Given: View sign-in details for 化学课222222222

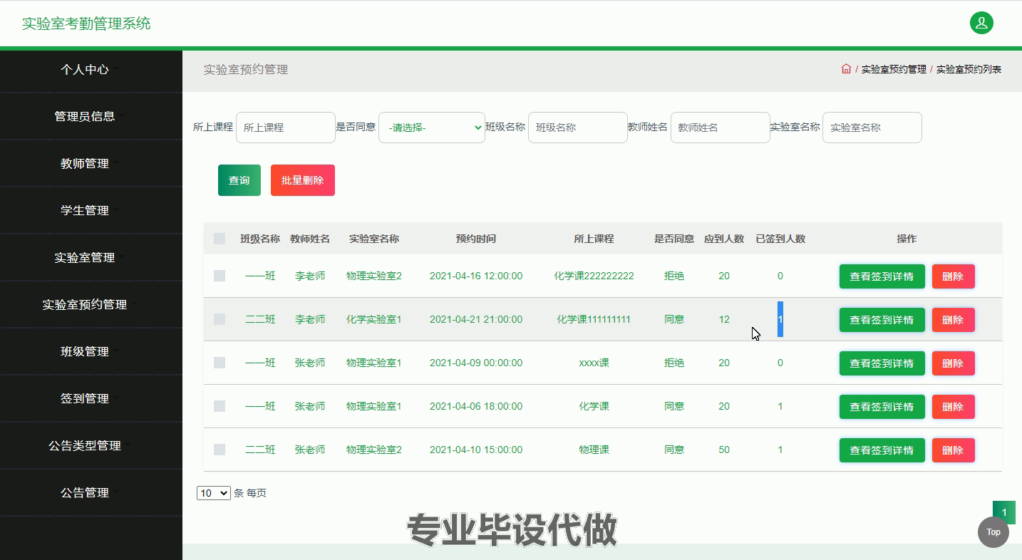Looking at the screenshot, I should (882, 276).
